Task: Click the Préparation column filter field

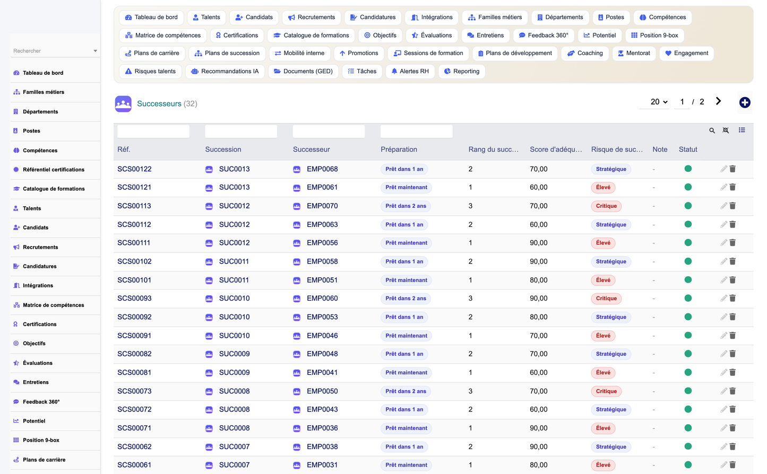Action: 417,131
